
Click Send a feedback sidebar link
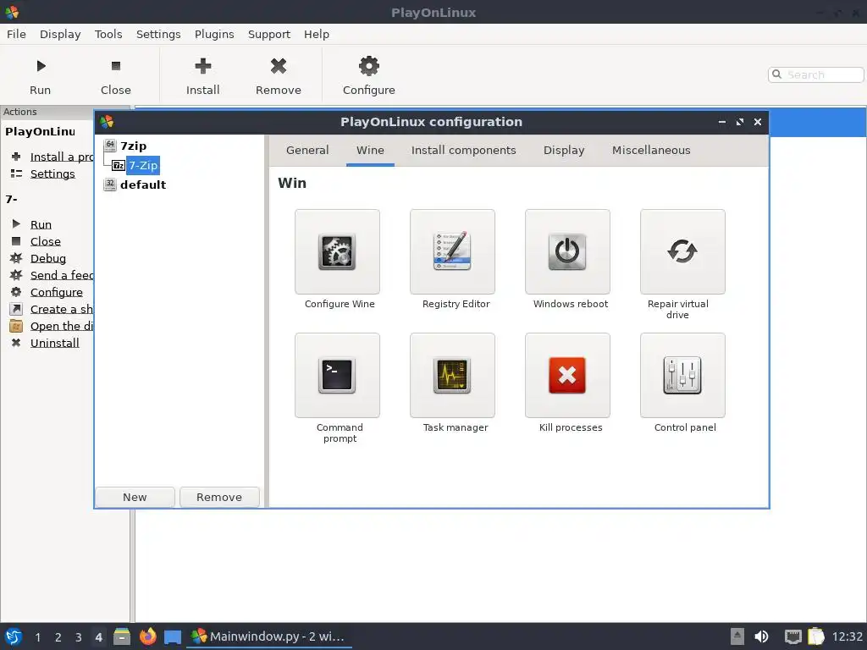point(61,275)
